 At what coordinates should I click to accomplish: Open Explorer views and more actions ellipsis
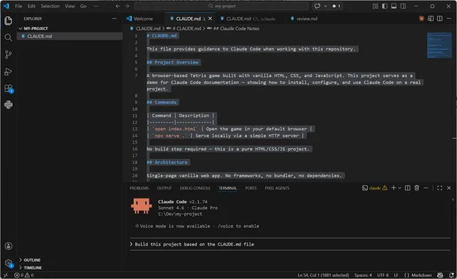point(114,19)
